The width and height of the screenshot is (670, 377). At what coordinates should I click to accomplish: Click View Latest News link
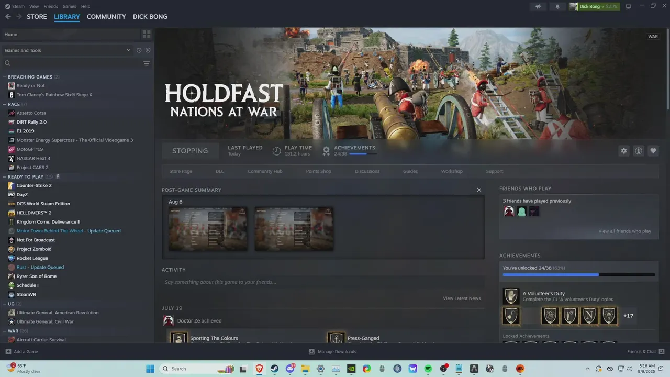[x=462, y=298]
